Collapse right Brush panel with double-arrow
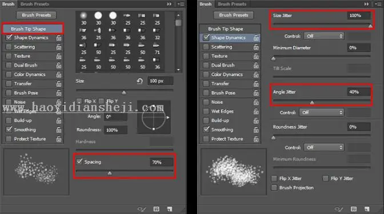This screenshot has width=384, height=214. pos(366,4)
